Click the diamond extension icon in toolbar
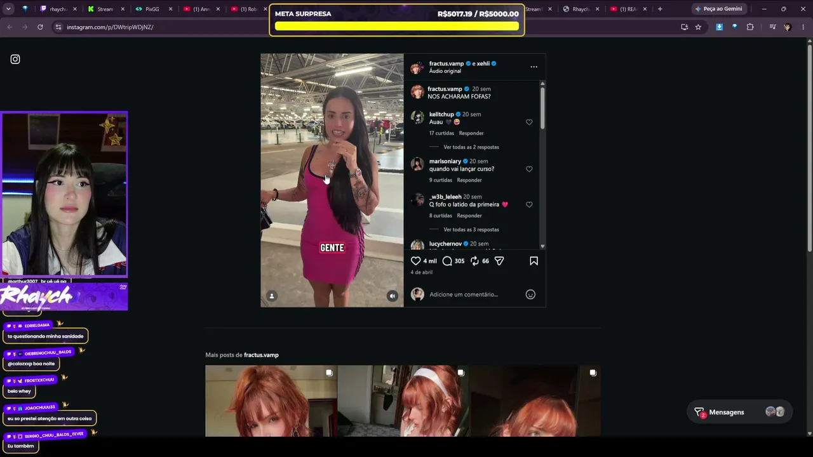This screenshot has height=457, width=813. point(734,27)
